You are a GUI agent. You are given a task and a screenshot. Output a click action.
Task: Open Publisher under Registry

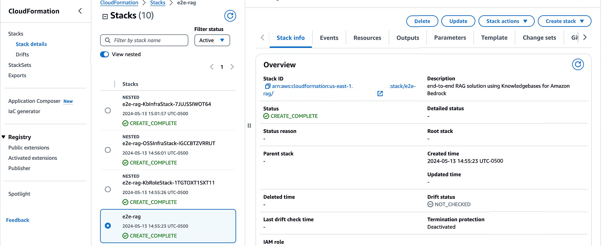tap(19, 168)
